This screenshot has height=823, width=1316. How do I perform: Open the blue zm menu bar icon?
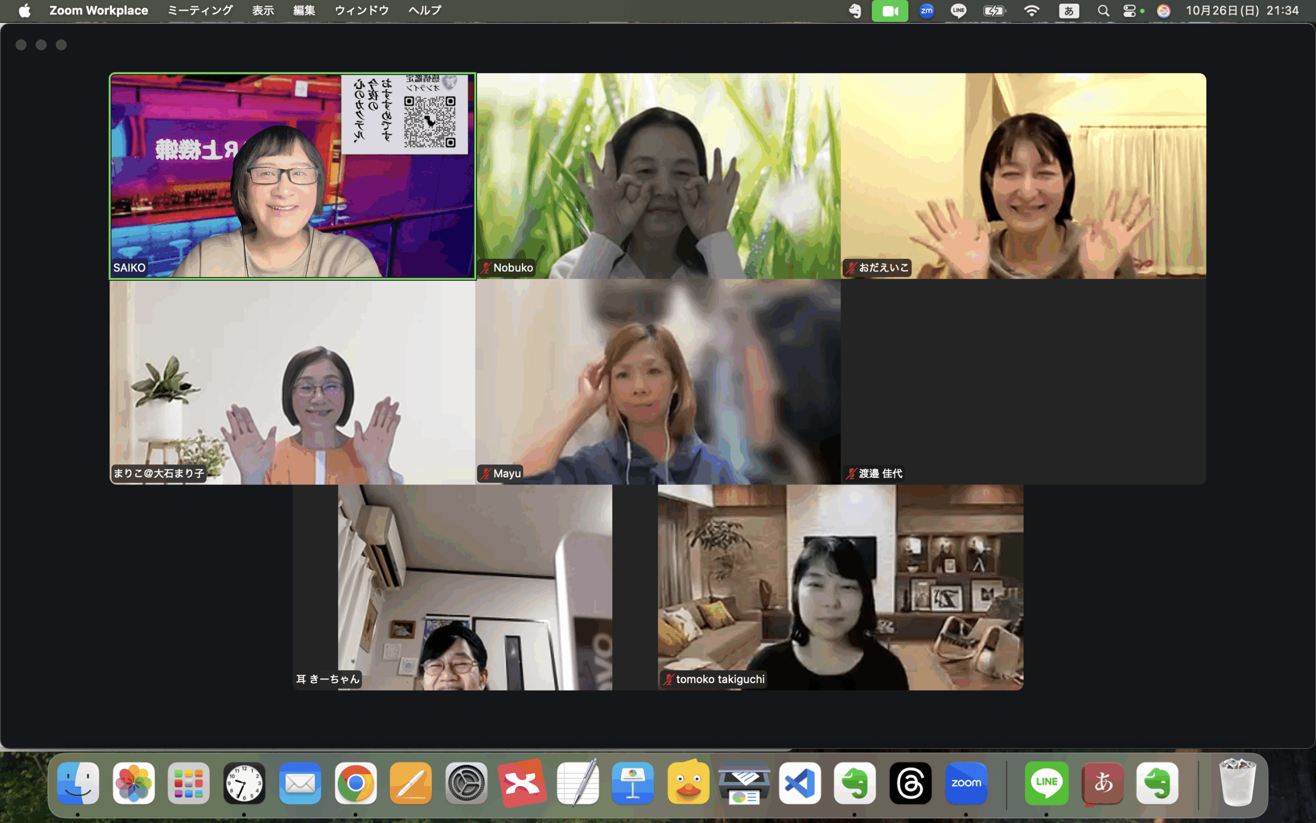click(x=926, y=11)
